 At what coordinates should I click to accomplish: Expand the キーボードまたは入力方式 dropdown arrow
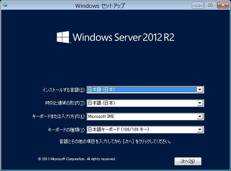pyautogui.click(x=200, y=116)
